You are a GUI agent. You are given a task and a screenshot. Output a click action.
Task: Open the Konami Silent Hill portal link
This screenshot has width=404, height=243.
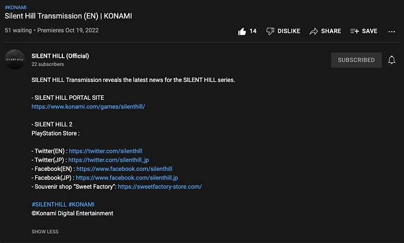88,107
